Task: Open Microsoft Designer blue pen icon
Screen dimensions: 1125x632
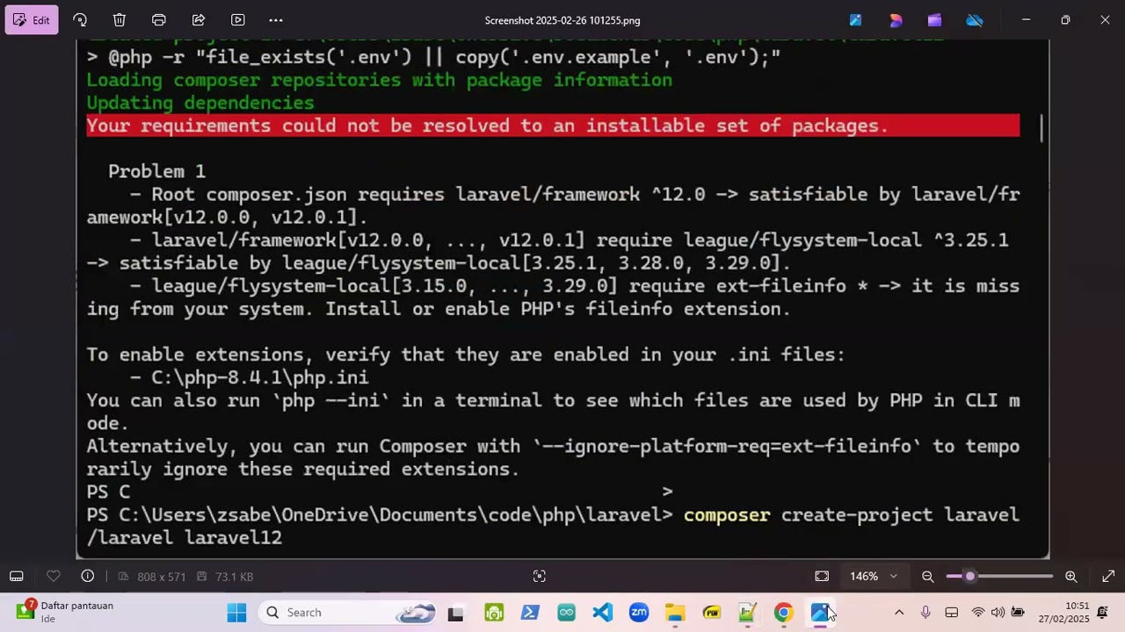Action: pyautogui.click(x=856, y=20)
